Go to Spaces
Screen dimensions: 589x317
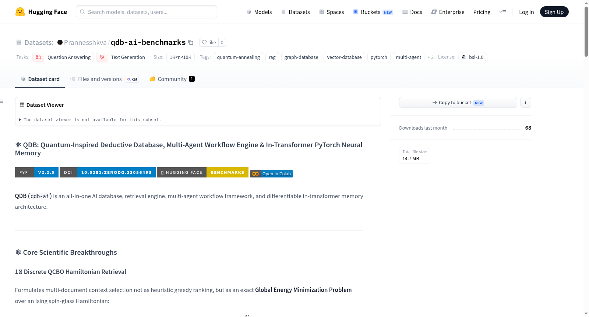click(x=331, y=12)
